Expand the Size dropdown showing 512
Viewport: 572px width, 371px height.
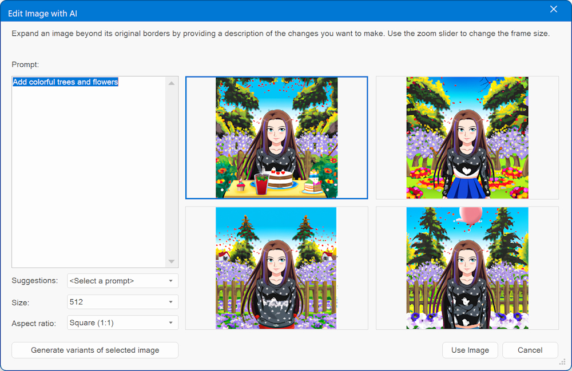click(x=122, y=302)
